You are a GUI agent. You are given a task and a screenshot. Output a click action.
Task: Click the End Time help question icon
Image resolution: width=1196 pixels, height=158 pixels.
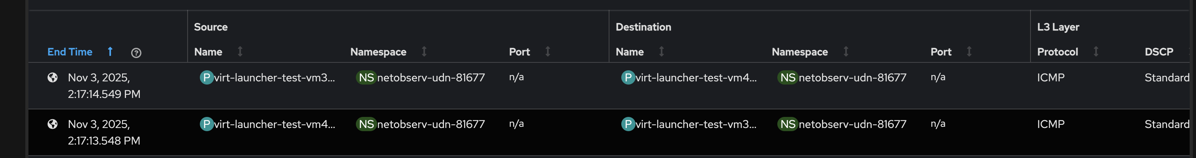pos(136,53)
